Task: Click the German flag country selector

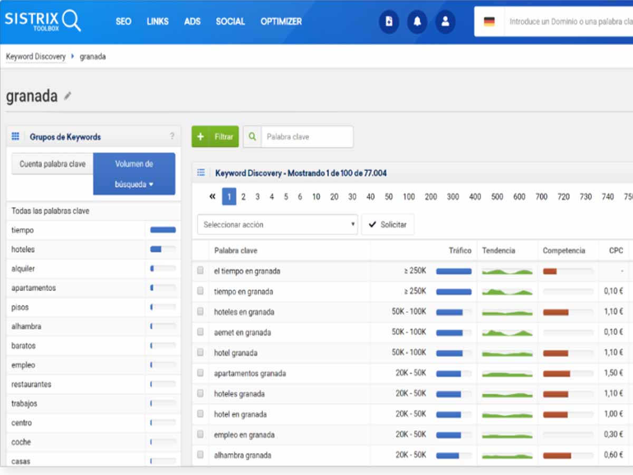Action: pos(489,22)
